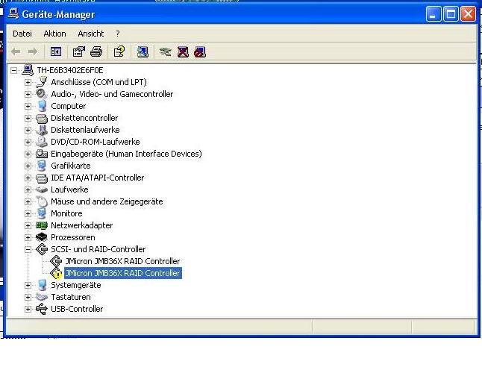This screenshot has height=382, width=482.
Task: Maximize the Geräte-Manager window
Action: (x=451, y=14)
